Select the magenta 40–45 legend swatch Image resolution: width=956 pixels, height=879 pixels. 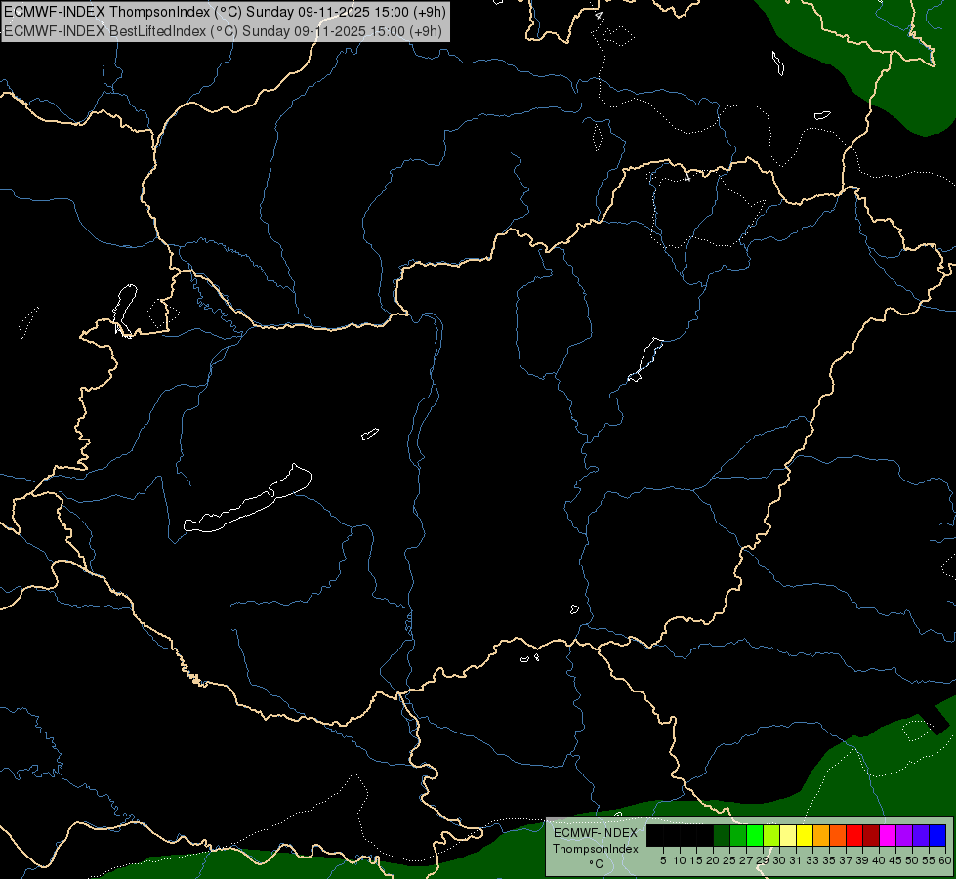point(888,835)
